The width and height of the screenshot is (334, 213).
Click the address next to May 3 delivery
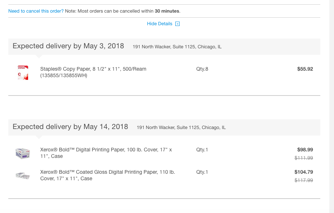pyautogui.click(x=177, y=47)
